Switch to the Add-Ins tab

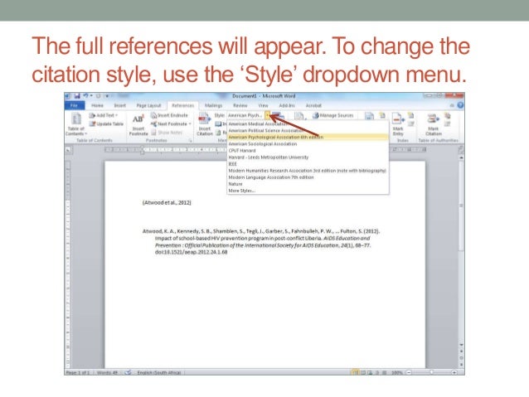287,105
